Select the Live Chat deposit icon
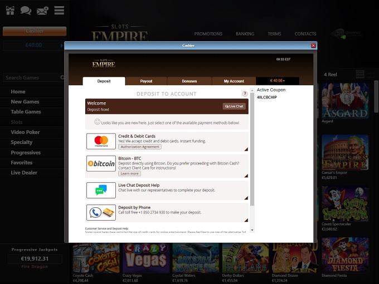Image resolution: width=379 pixels, height=284 pixels. 101,190
